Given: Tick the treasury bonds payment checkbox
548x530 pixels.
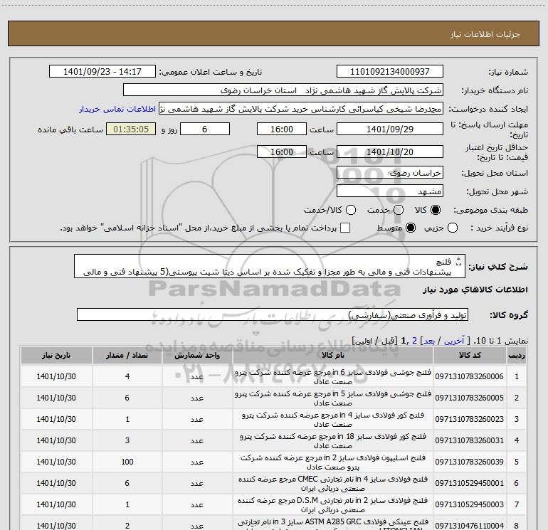Looking at the screenshot, I should (345, 228).
